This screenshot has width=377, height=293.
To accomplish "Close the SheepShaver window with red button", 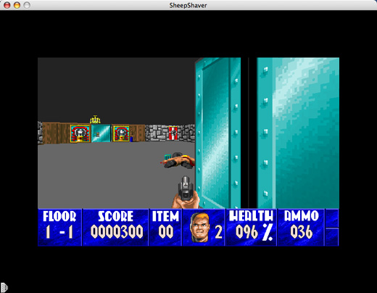I will [7, 5].
